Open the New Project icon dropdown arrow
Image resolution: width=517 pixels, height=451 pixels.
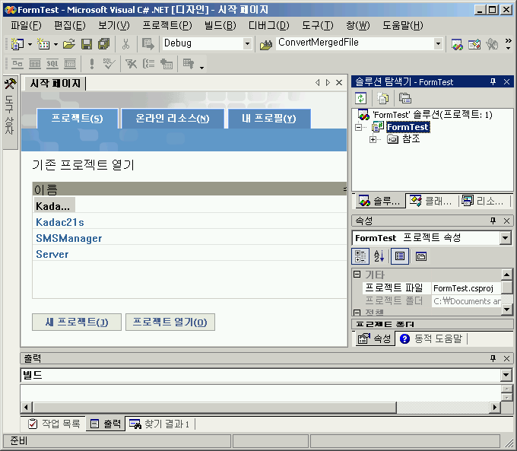click(30, 44)
